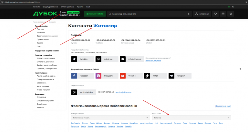
Task: Switch language to UA
Action: (229, 7)
